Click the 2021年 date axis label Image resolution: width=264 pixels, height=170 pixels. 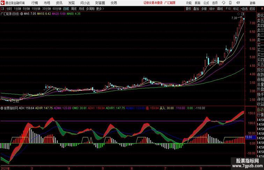tap(5, 168)
